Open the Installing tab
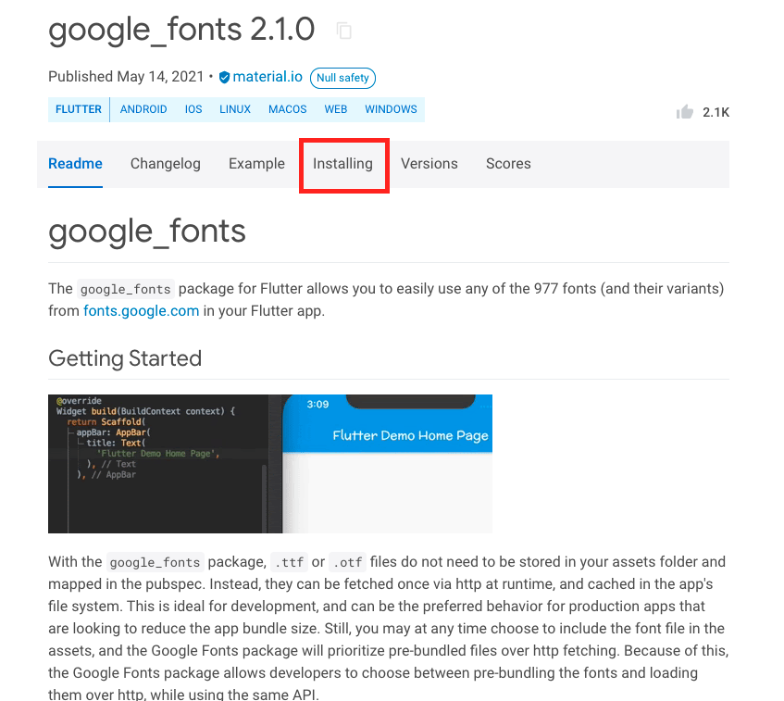784x701 pixels. [343, 163]
